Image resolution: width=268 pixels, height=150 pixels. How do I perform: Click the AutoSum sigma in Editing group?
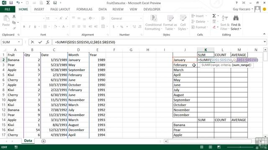(x=214, y=16)
